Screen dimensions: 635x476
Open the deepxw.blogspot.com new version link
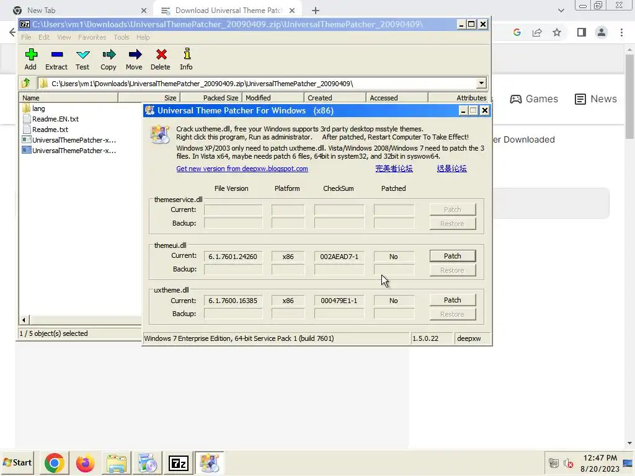tap(242, 169)
